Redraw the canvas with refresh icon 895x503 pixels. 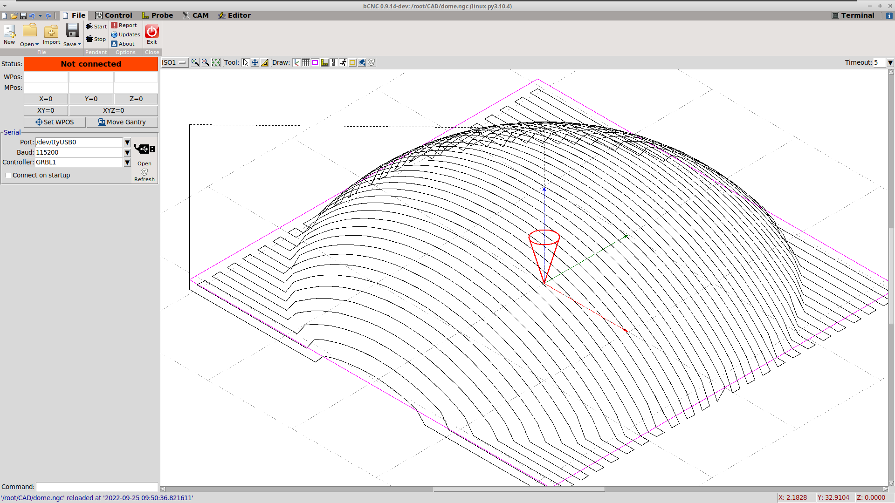[372, 62]
